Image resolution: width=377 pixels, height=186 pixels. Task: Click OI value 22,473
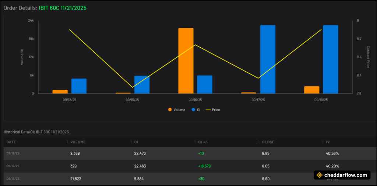[x=140, y=153]
